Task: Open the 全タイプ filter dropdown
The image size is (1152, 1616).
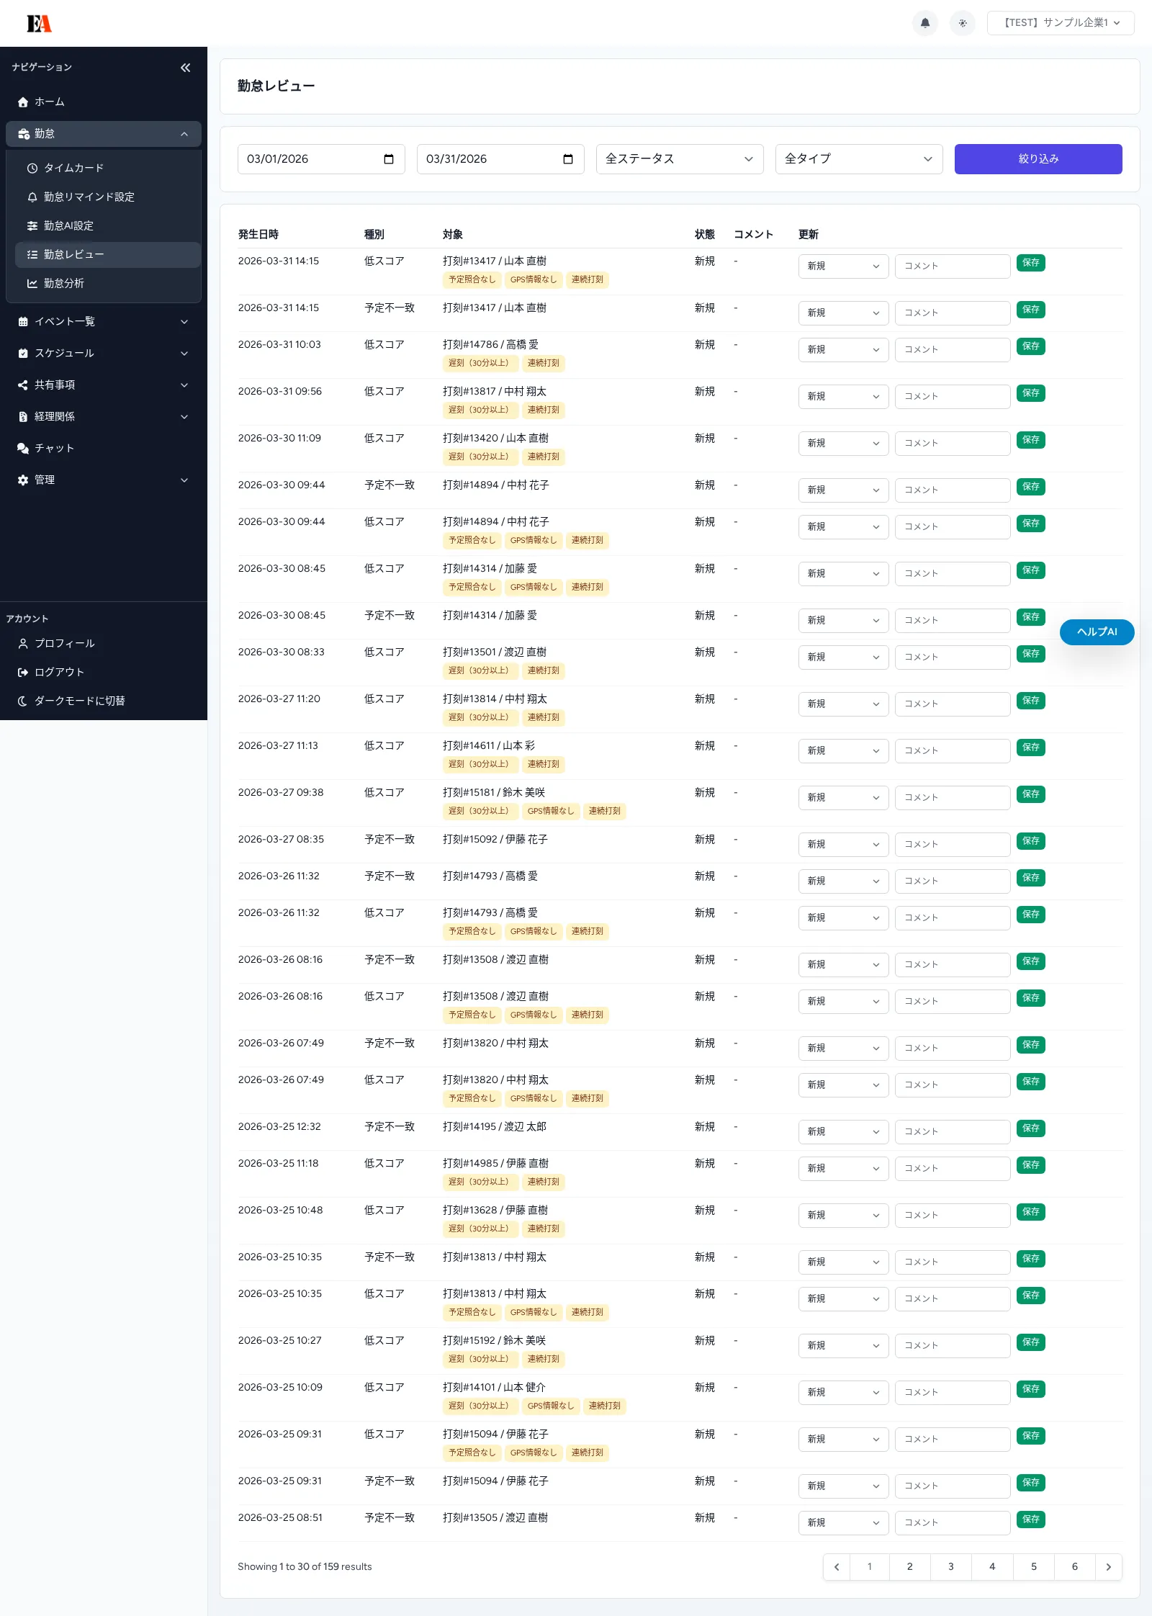Action: (x=858, y=159)
